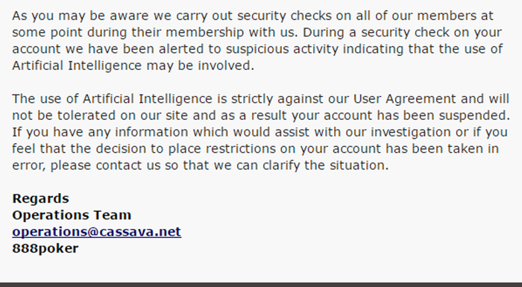Click the dark bar below the message
This screenshot has height=287, width=522.
tap(261, 285)
